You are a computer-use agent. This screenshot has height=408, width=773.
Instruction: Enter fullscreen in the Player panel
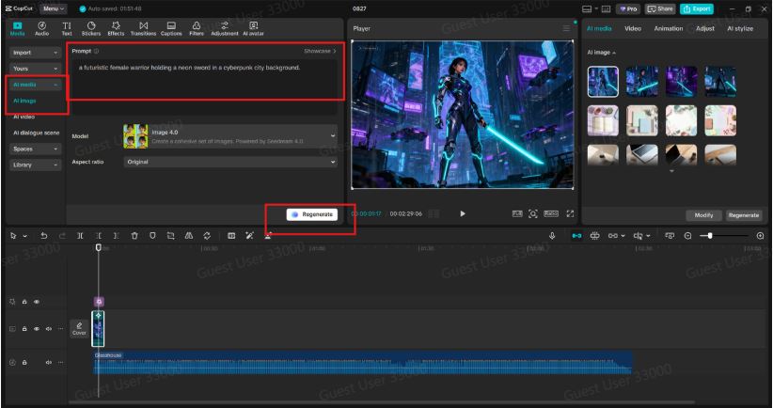(567, 213)
